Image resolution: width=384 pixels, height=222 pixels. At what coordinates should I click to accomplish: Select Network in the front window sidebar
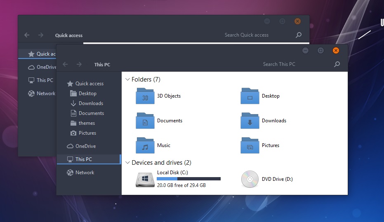point(85,173)
